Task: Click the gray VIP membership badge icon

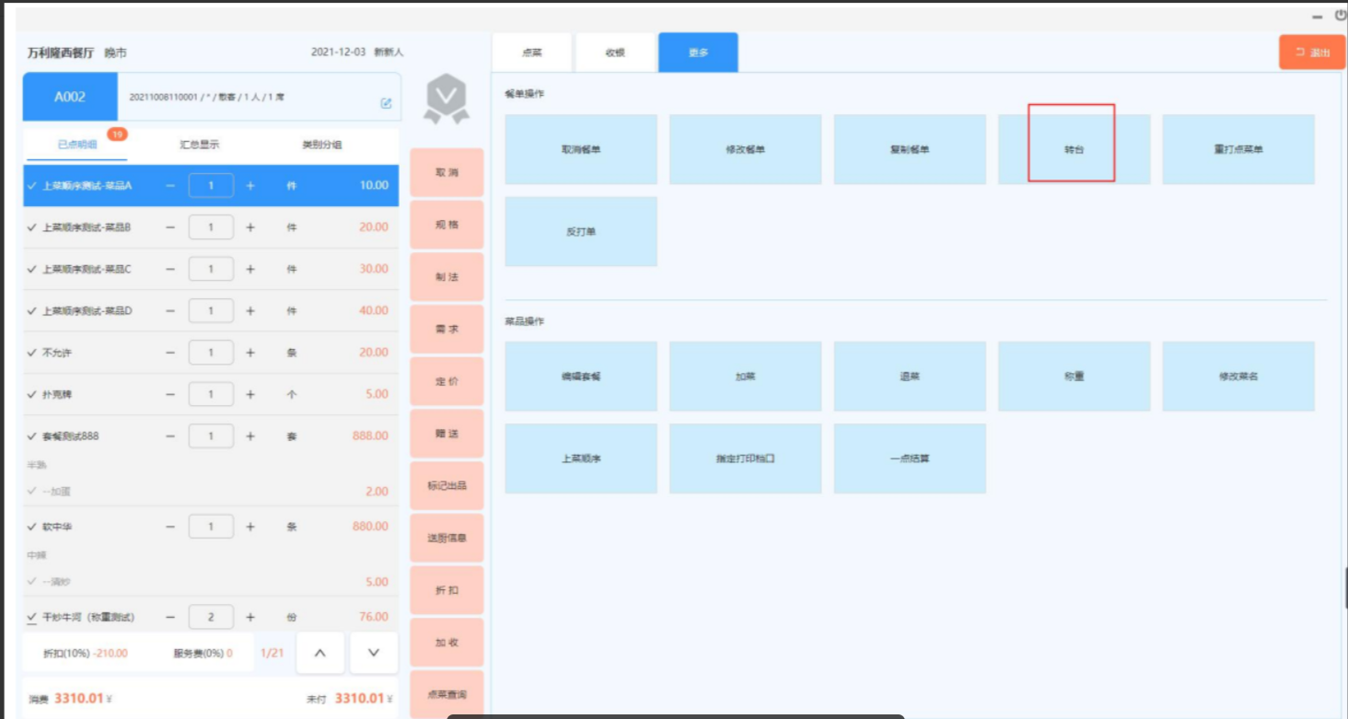Action: pos(447,99)
